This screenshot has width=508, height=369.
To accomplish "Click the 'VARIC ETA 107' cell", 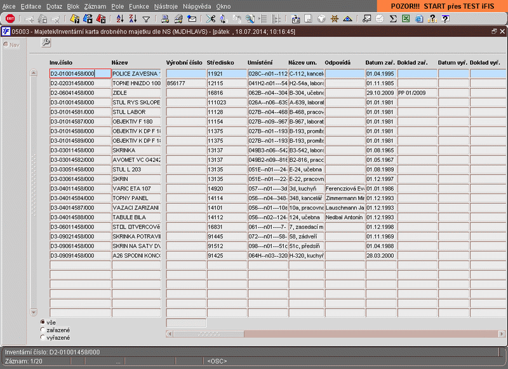I will click(x=137, y=189).
